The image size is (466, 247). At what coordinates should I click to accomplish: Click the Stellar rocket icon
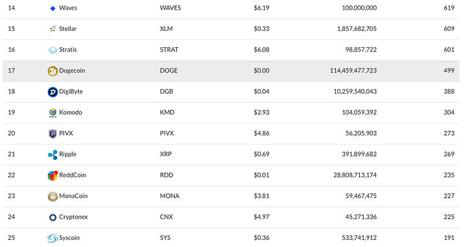pos(52,29)
